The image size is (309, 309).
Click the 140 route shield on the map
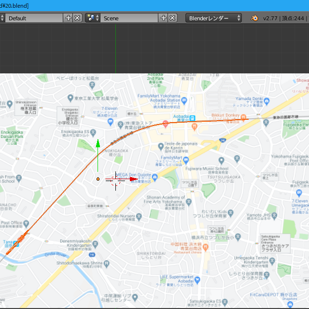pyautogui.click(x=92, y=254)
